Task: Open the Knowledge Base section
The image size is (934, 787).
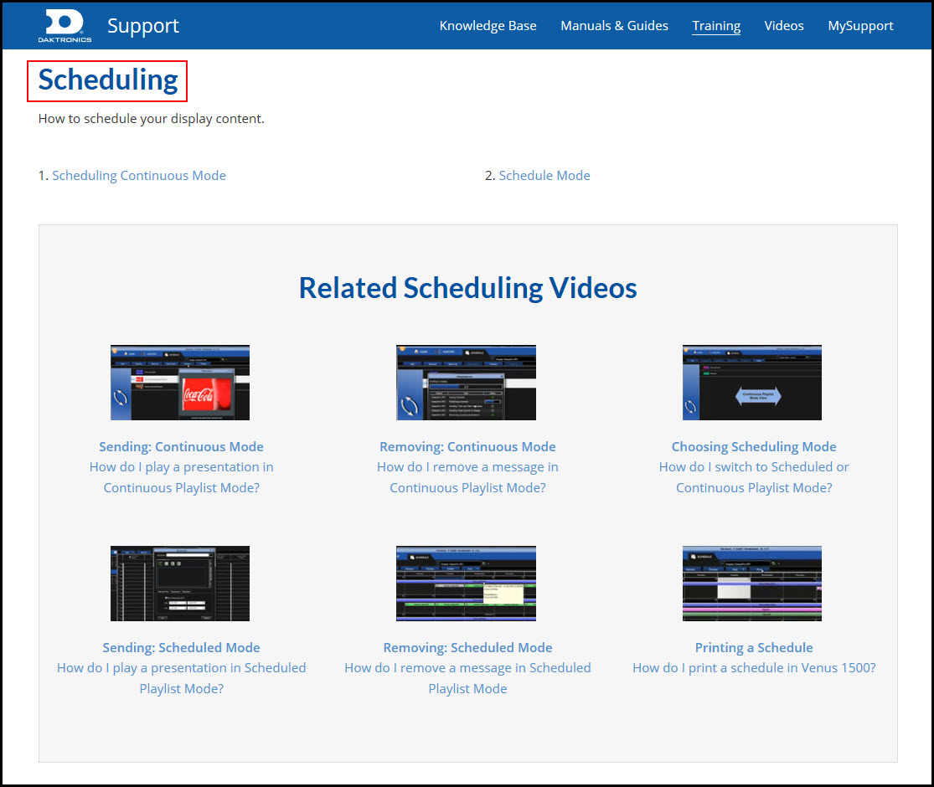Action: pos(488,25)
